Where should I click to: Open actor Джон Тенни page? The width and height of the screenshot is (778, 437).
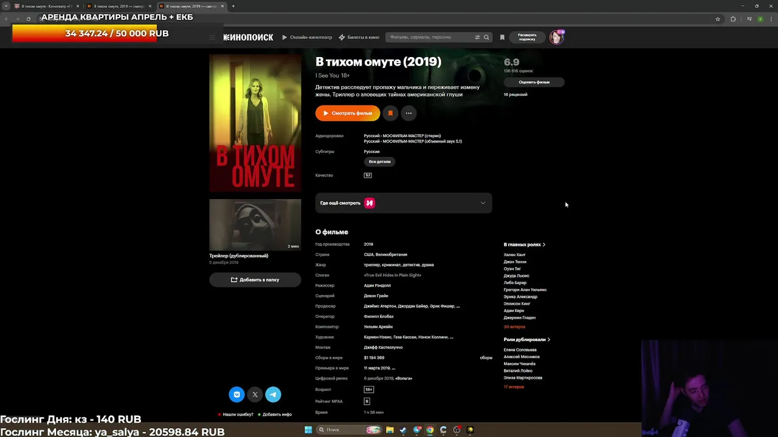point(515,262)
